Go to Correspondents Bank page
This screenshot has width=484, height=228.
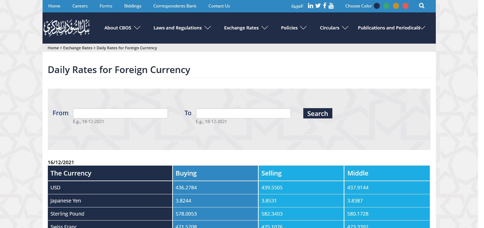[175, 6]
